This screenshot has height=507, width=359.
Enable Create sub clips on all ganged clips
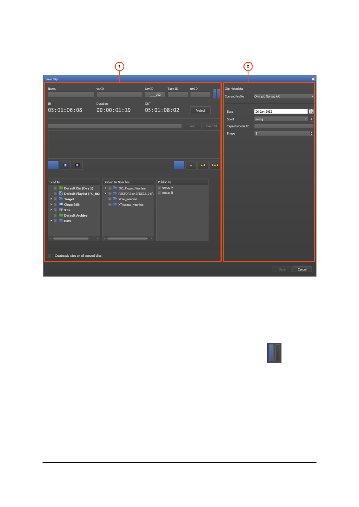pos(50,256)
